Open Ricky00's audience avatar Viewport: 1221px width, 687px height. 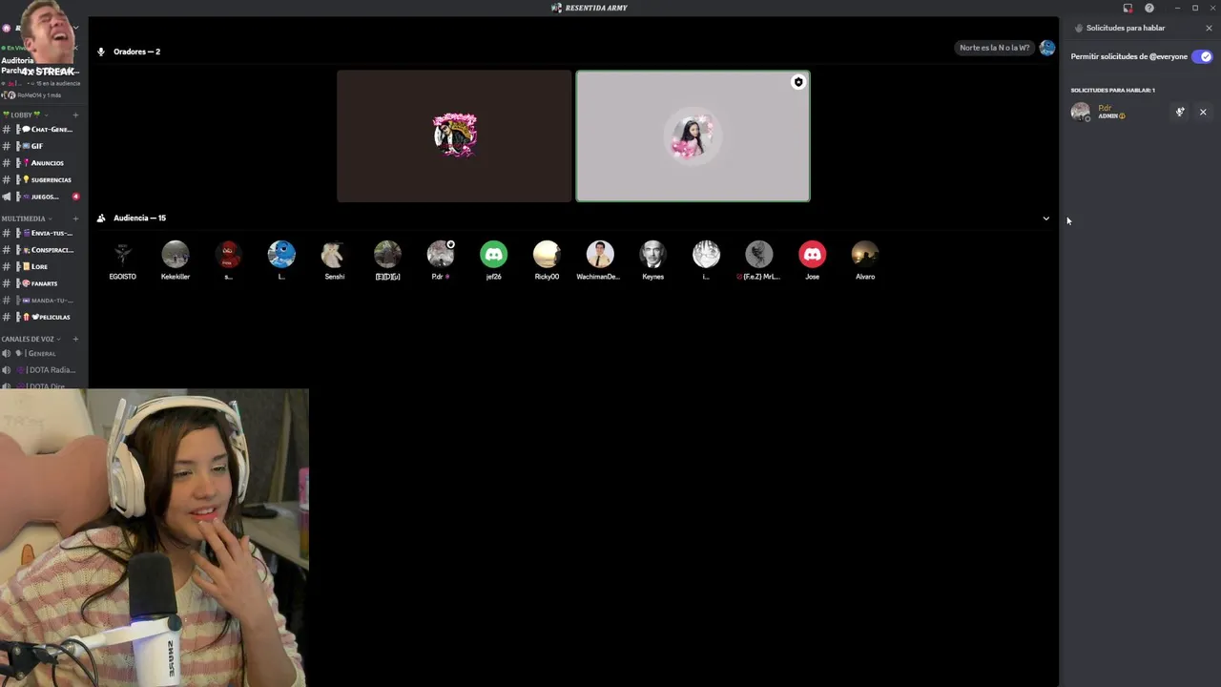click(547, 254)
